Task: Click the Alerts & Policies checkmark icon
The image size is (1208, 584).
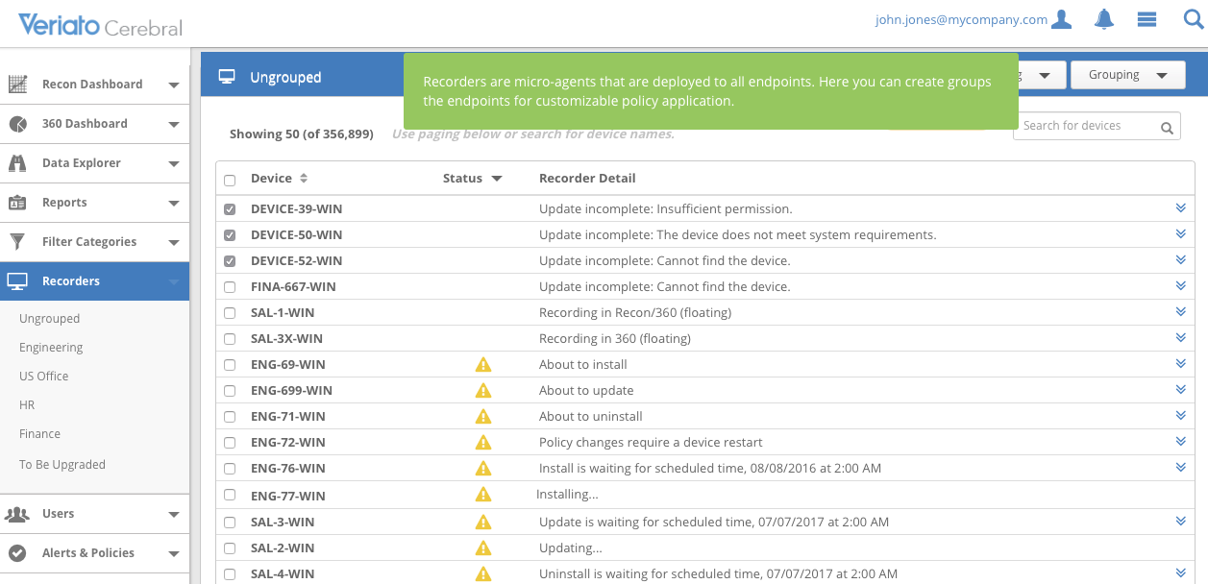Action: pyautogui.click(x=17, y=553)
